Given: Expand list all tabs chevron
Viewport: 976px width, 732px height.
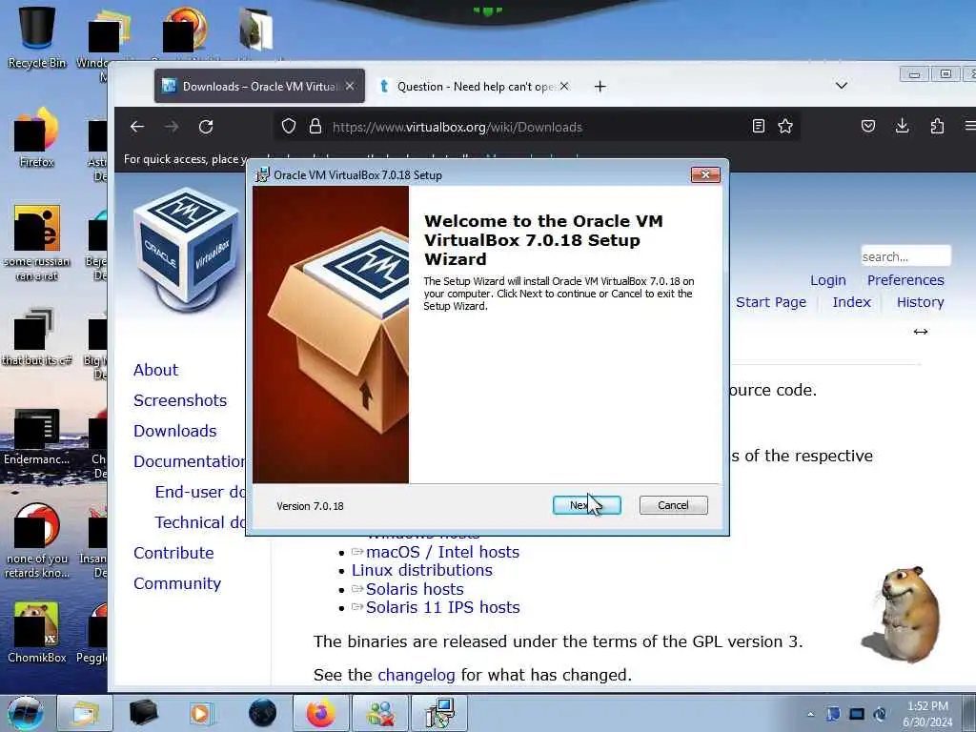Looking at the screenshot, I should [842, 85].
